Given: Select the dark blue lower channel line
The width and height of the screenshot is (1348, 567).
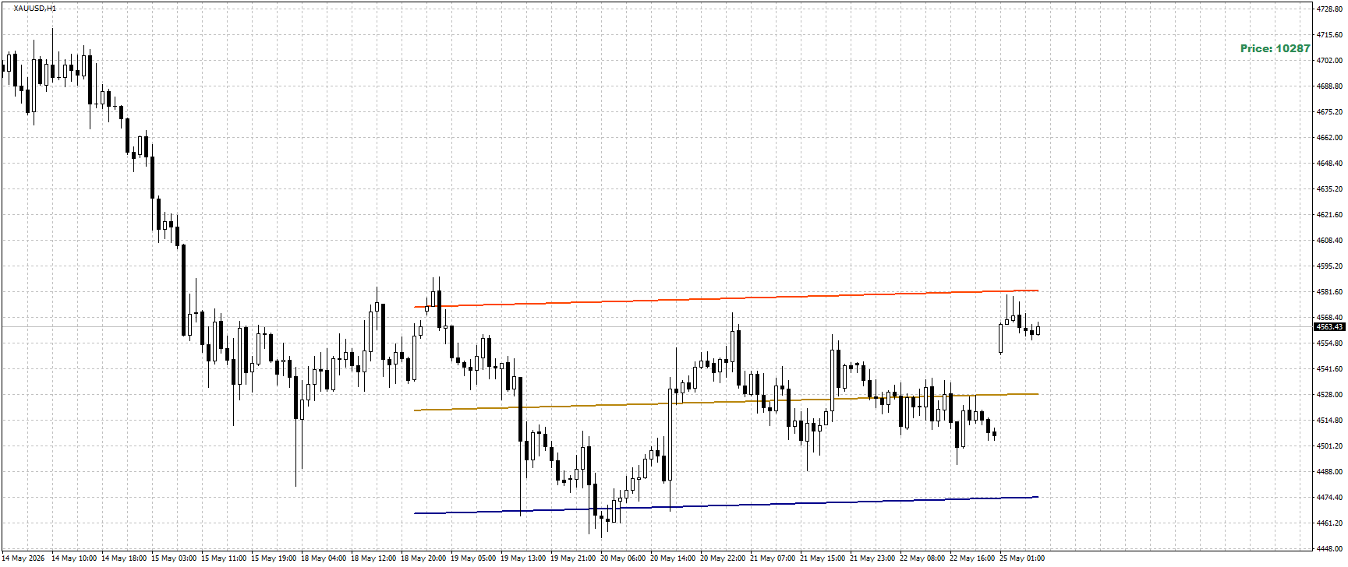Looking at the screenshot, I should (726, 505).
